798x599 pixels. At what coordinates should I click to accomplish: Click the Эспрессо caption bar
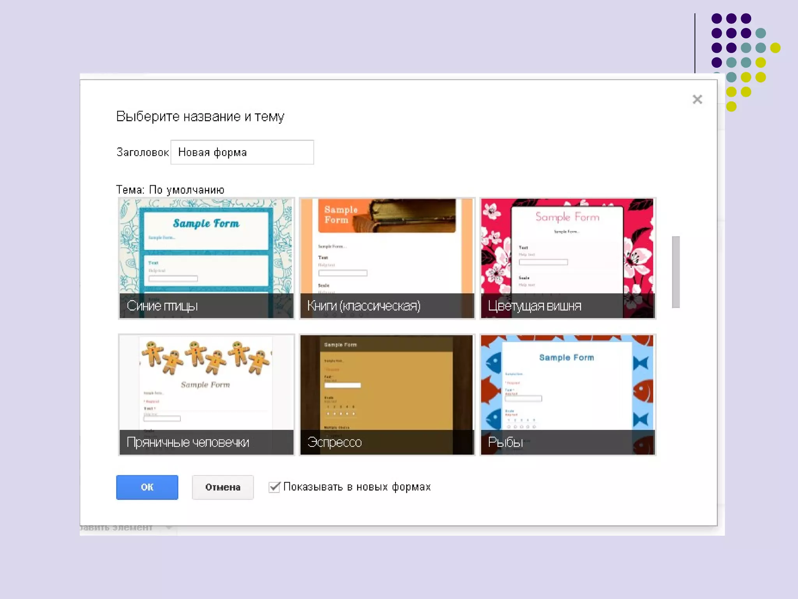tap(387, 442)
